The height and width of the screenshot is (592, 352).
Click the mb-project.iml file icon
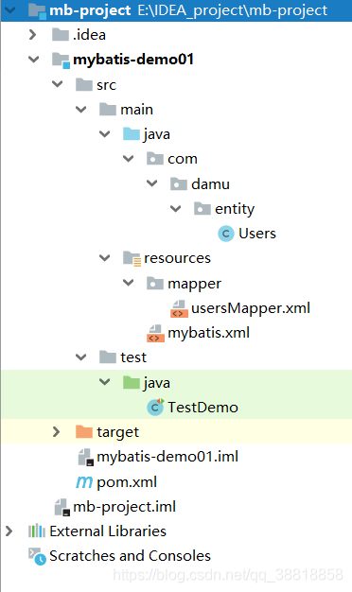point(62,507)
